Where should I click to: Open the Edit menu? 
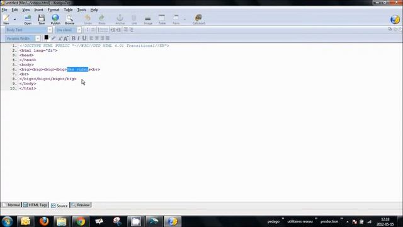click(14, 10)
